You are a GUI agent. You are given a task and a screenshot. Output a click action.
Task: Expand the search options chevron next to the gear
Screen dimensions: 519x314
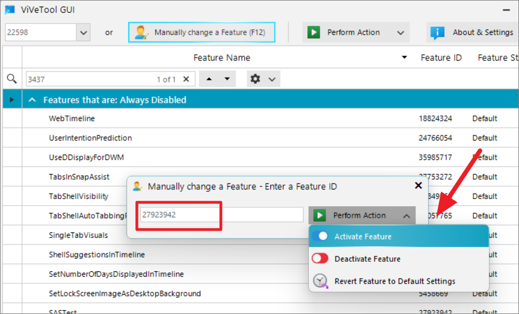pos(272,79)
